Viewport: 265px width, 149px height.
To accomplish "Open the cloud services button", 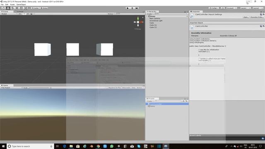I will [x=223, y=8].
